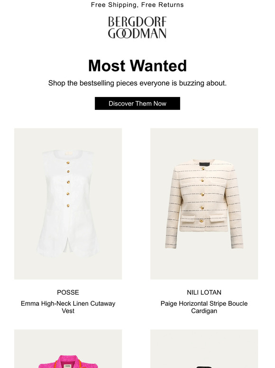
Task: Click the black collar label on the cardigan
Action: coord(206,165)
